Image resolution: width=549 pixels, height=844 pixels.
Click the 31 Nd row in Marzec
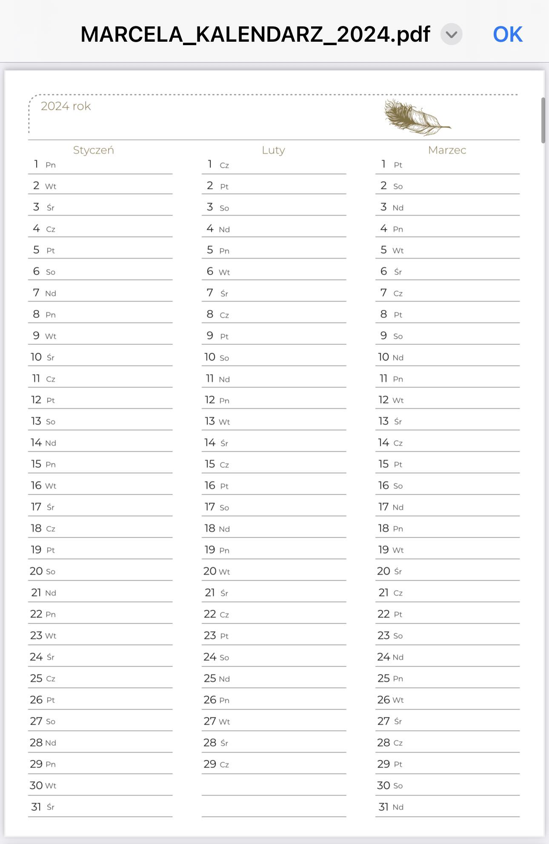click(x=448, y=807)
